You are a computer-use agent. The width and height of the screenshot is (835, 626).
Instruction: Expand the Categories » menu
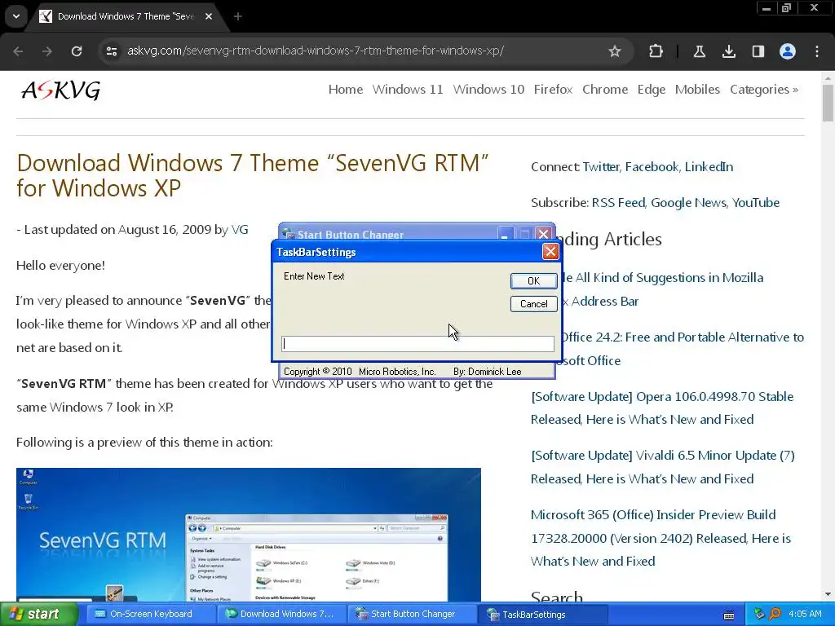[763, 90]
